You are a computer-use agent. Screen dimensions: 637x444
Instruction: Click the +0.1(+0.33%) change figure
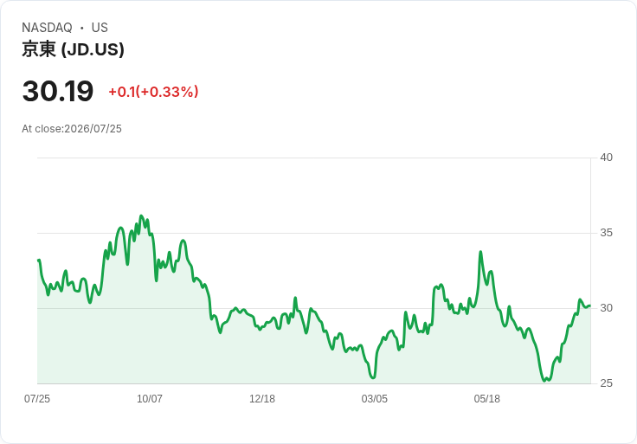click(153, 92)
